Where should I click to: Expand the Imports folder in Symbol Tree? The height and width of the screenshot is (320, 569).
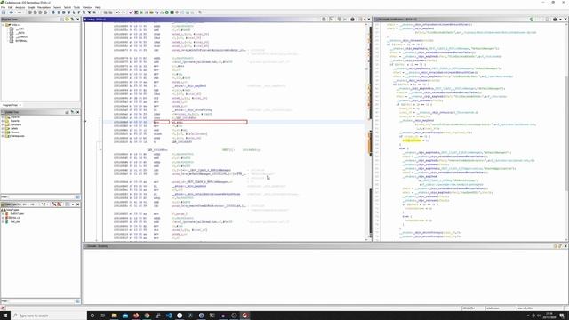tap(3, 117)
